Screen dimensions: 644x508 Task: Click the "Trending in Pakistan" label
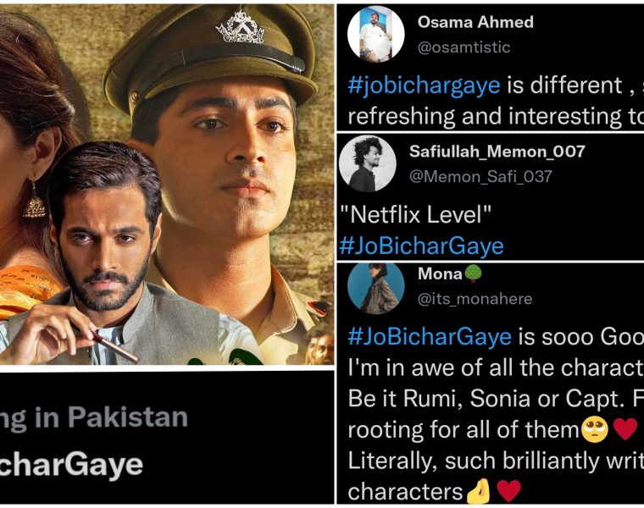(x=94, y=417)
